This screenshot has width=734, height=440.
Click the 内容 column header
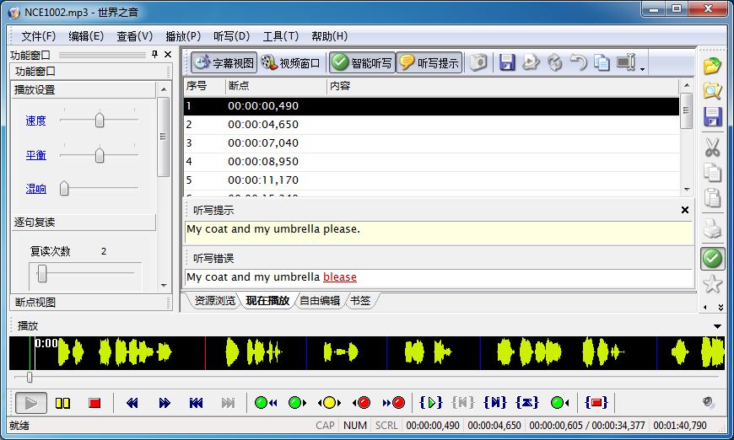502,86
